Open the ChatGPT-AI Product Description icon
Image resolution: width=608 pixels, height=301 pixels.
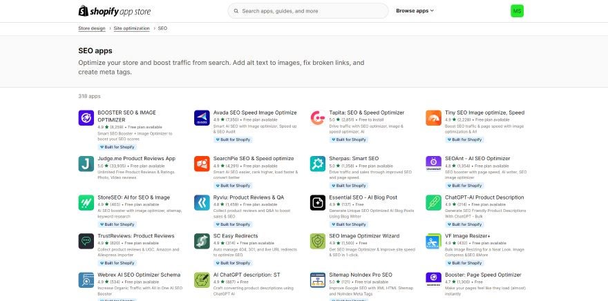click(x=433, y=202)
